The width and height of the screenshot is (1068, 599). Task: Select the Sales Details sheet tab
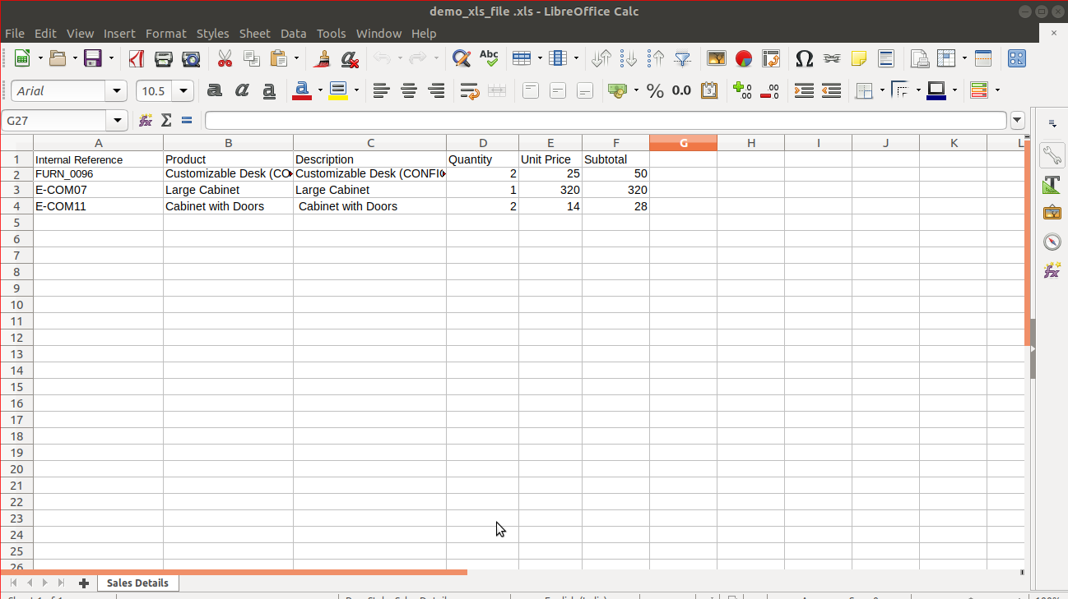pos(137,583)
